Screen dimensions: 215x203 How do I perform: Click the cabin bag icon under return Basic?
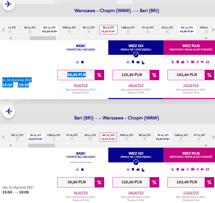[x=82, y=169]
